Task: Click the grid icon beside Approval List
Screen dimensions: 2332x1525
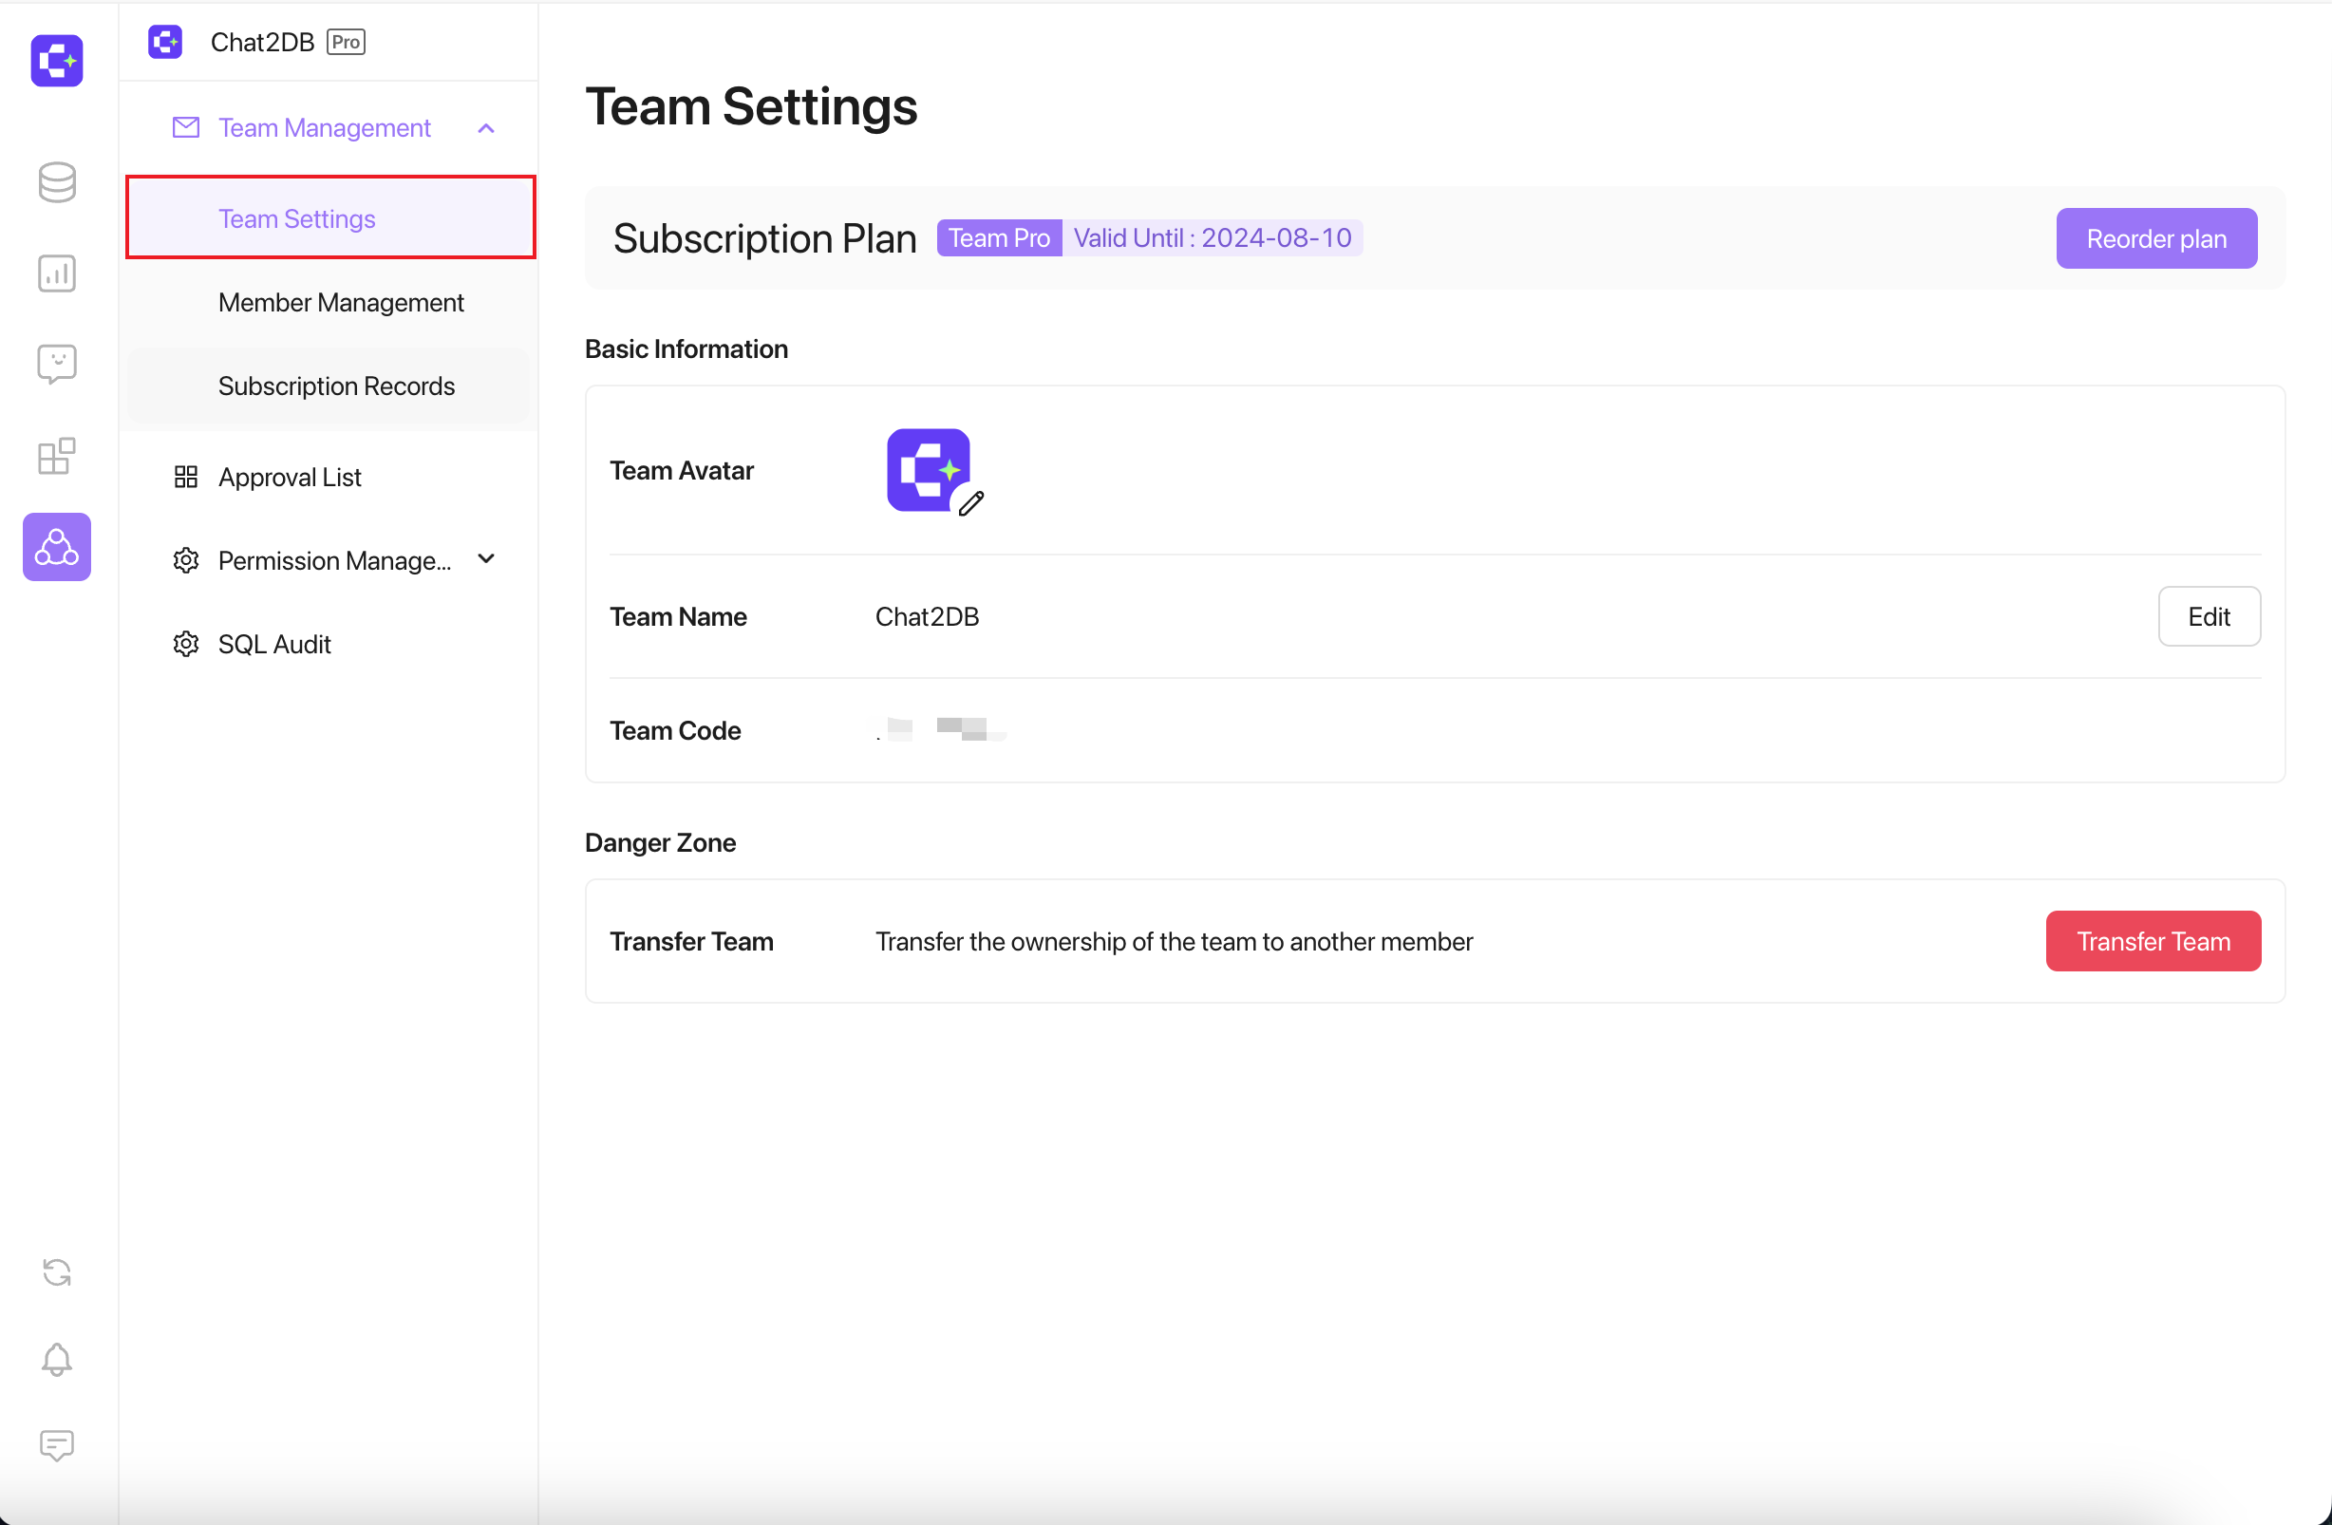Action: pos(186,478)
